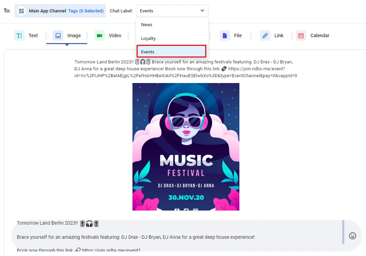Click the Image picture icon
Viewport: 366px width, 256px height.
pos(58,36)
